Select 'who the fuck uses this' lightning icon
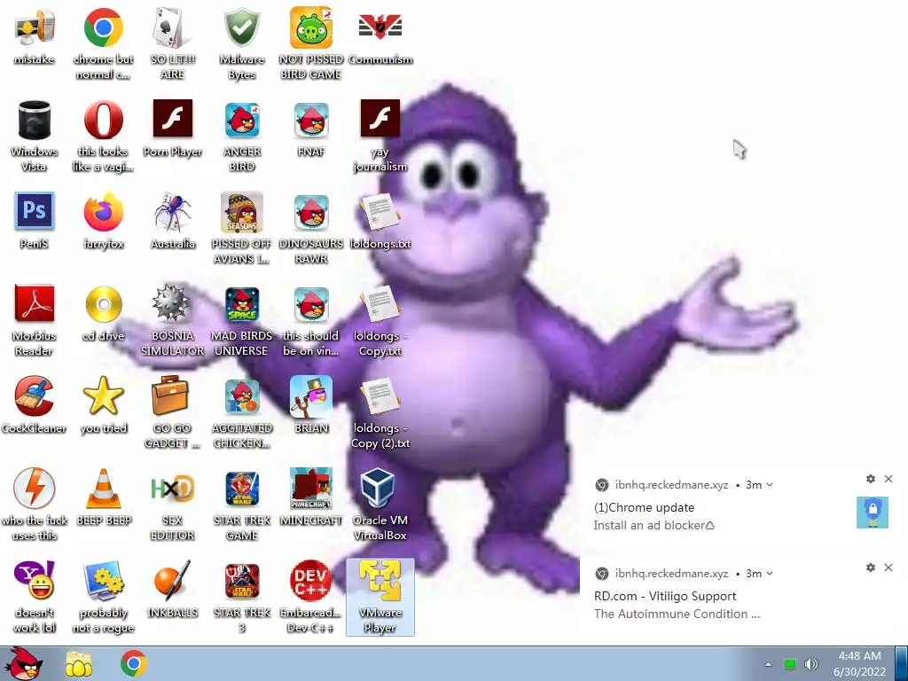Image resolution: width=908 pixels, height=681 pixels. click(35, 505)
